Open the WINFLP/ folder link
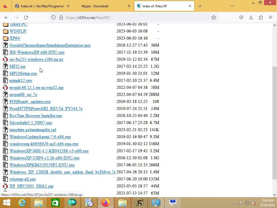The image size is (277, 208). click(x=18, y=31)
